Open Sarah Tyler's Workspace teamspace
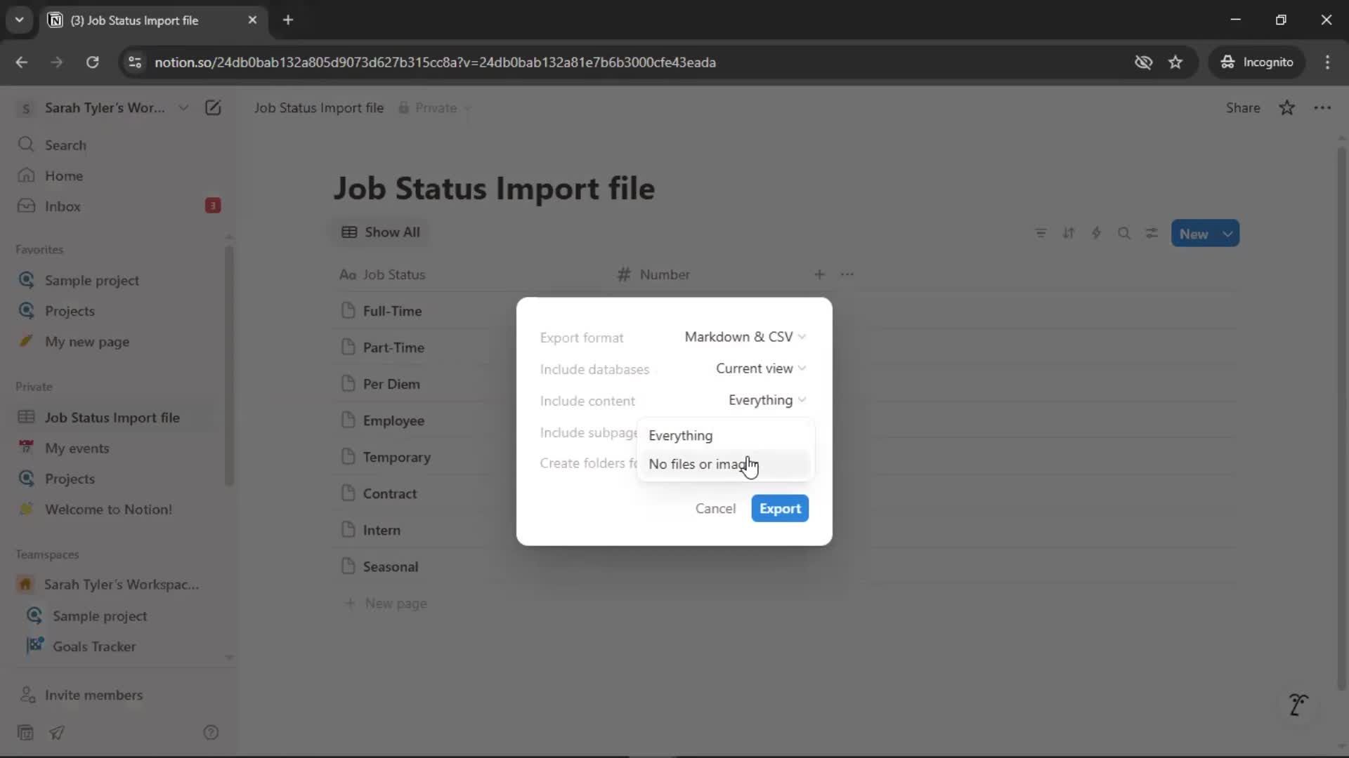The width and height of the screenshot is (1349, 758). 119,585
